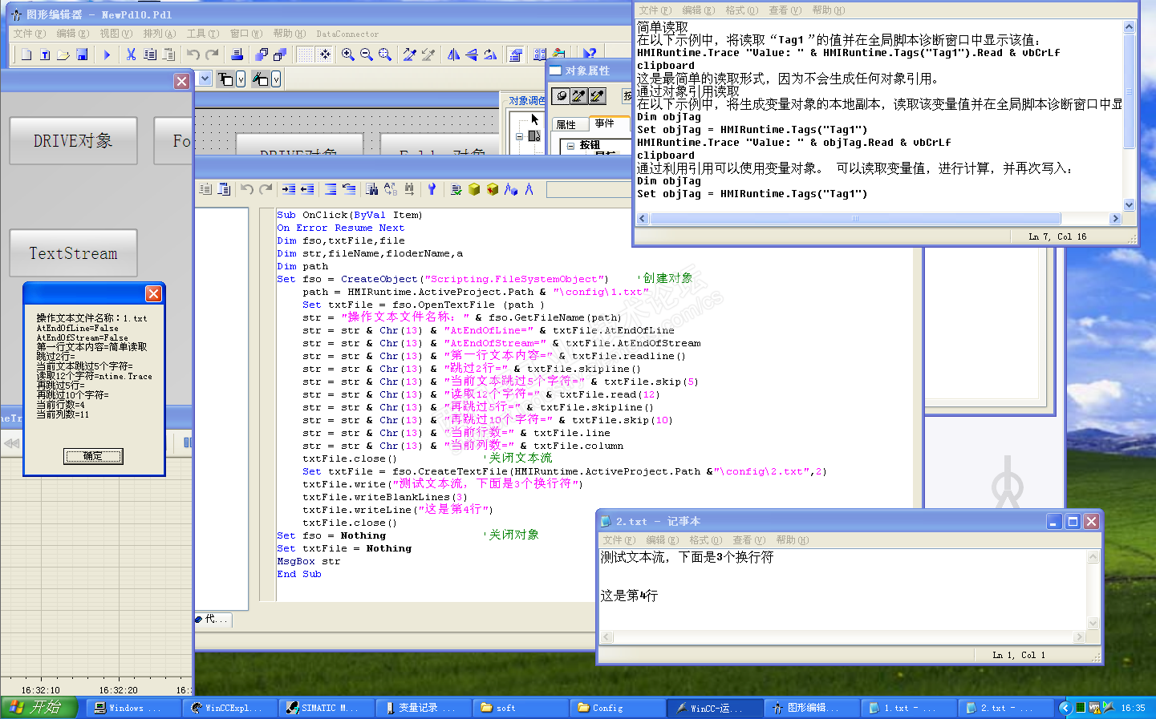Click the Cut scissors icon

(131, 55)
